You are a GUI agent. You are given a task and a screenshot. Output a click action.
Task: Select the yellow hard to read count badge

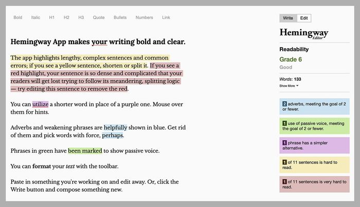point(284,162)
